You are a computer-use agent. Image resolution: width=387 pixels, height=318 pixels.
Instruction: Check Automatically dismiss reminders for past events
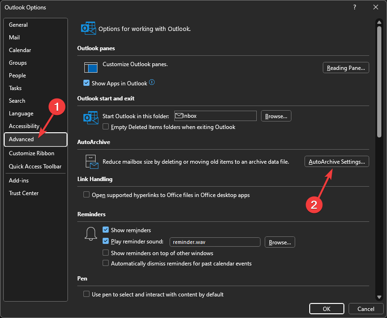pyautogui.click(x=106, y=263)
